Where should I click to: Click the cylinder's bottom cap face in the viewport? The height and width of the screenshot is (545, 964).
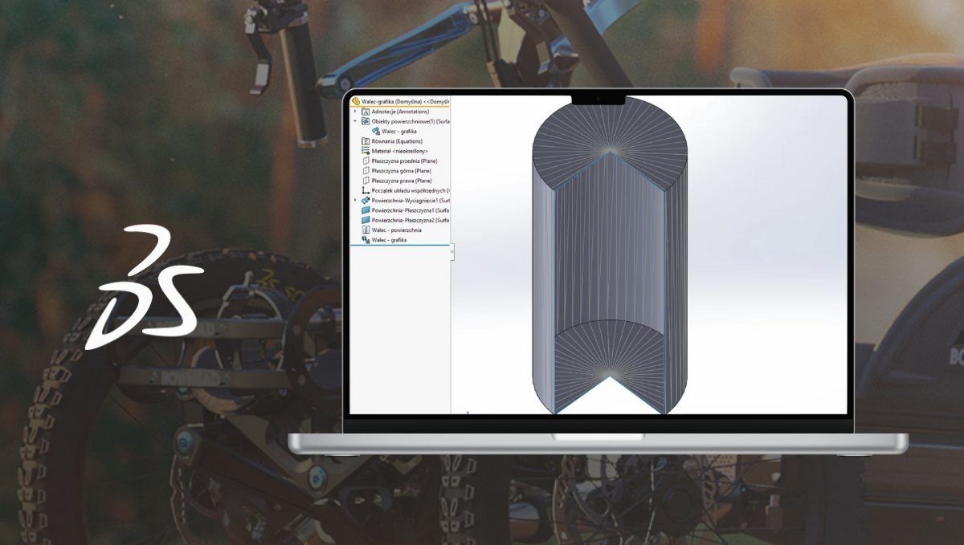[611, 349]
